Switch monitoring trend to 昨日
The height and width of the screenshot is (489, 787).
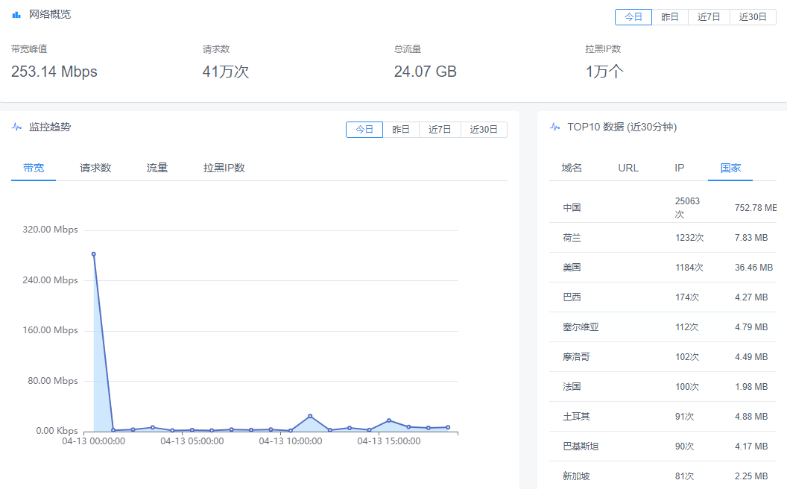point(401,130)
